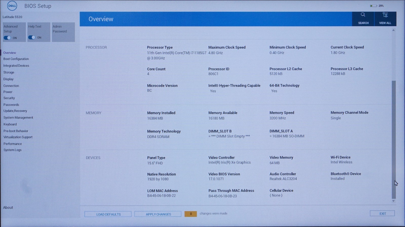Click the View All settings icon
Image resolution: width=405 pixels, height=227 pixels.
(x=385, y=15)
